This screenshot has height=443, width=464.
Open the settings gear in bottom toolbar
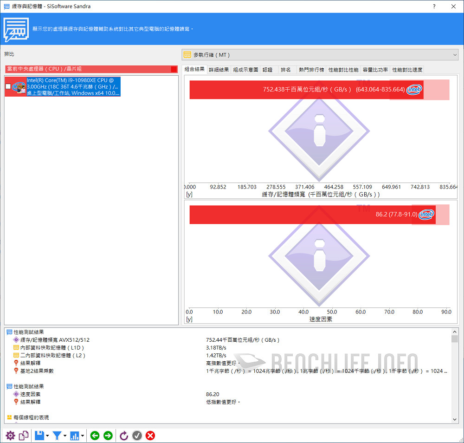tap(10, 436)
